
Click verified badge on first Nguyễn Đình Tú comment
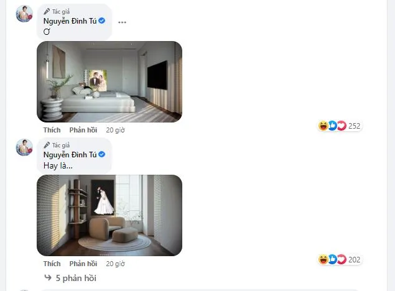[102, 21]
